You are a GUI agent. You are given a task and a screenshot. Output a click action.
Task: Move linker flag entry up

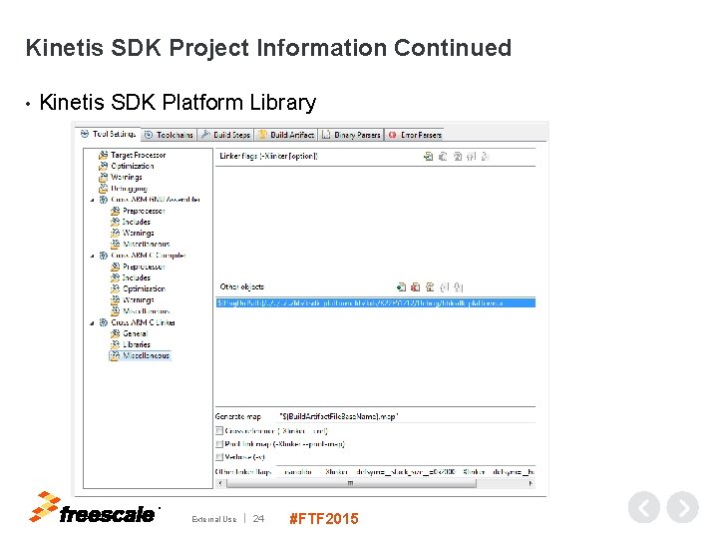coord(471,157)
